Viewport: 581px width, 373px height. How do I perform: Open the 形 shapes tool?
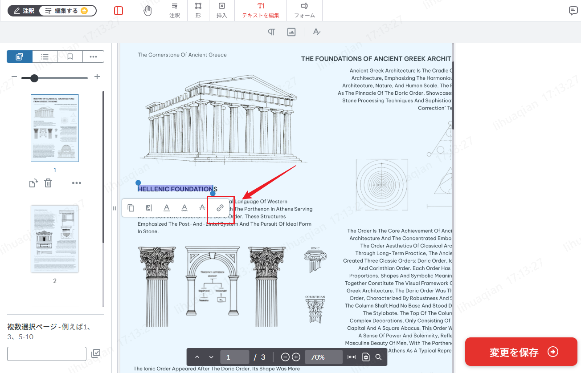point(198,11)
